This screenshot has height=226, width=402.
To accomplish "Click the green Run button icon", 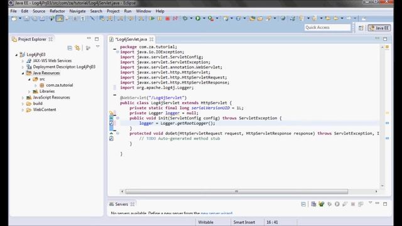I will 198,18.
